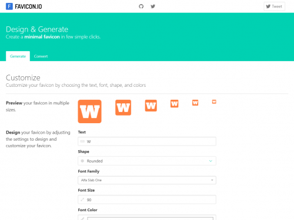This screenshot has height=220, width=294.
Task: Select the smallest favicon preview
Action: 214,101
